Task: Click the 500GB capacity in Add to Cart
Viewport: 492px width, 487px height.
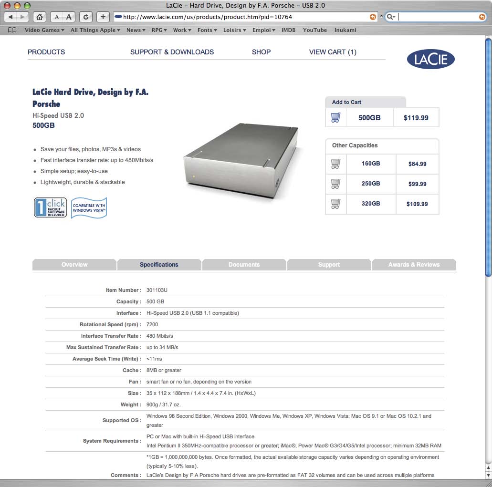Action: 369,118
